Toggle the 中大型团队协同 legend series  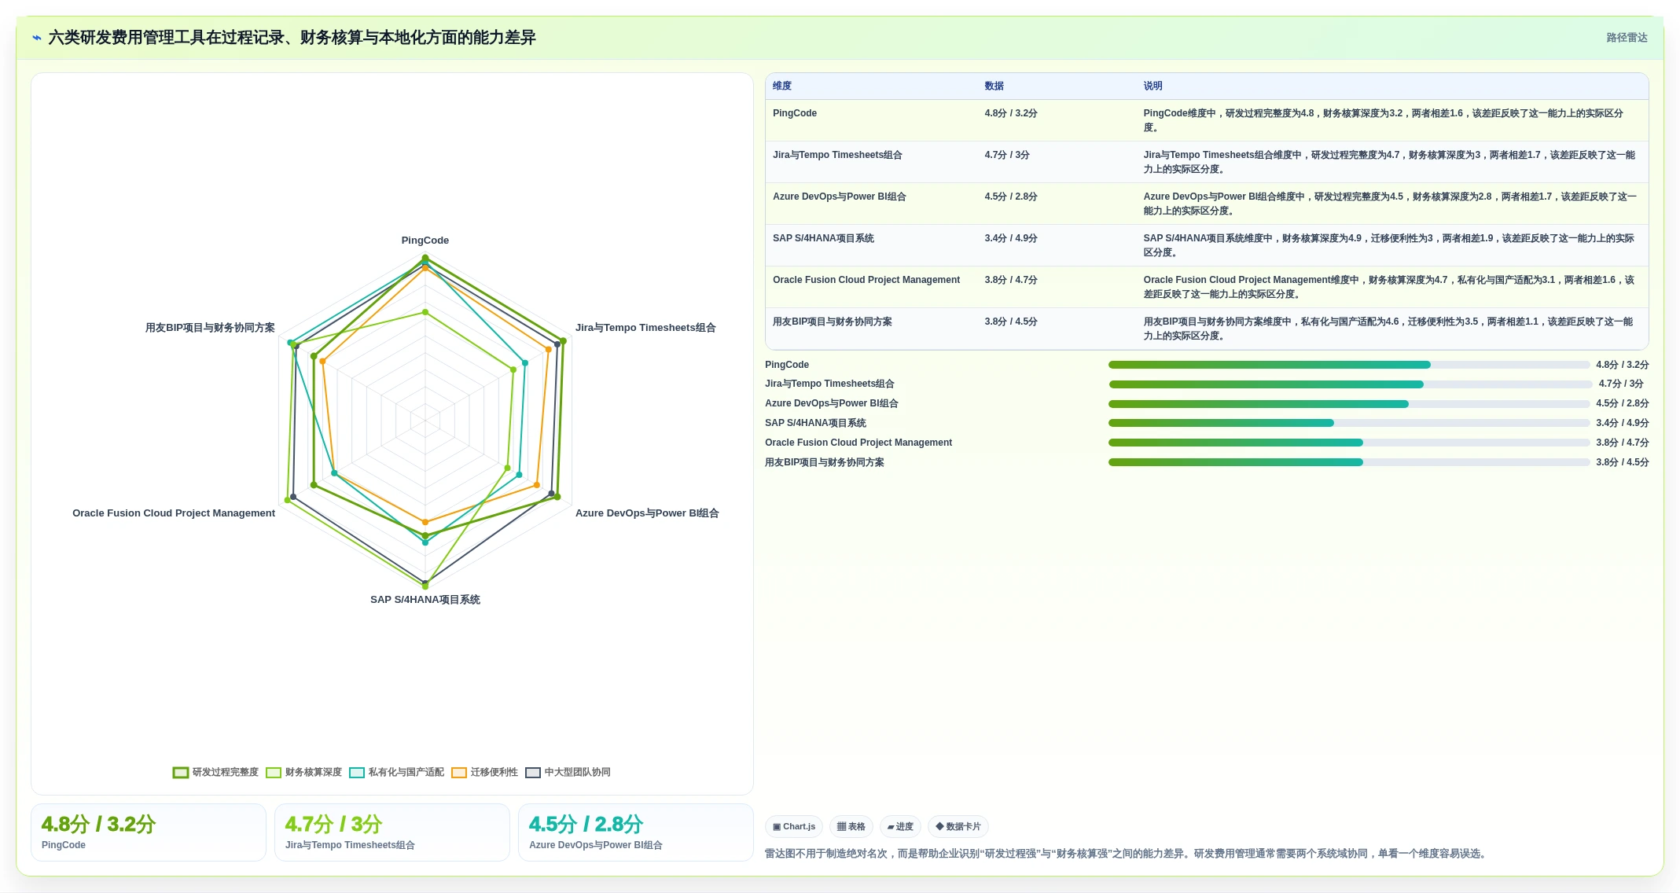[x=568, y=773]
